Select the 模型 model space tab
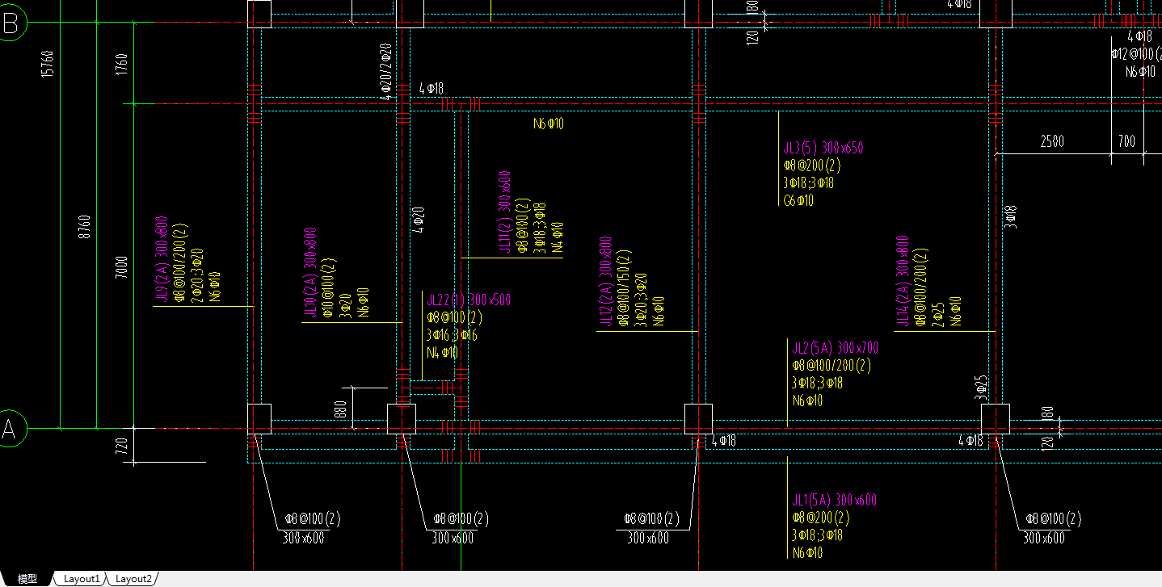Screen dimensions: 1162x587 point(27,579)
